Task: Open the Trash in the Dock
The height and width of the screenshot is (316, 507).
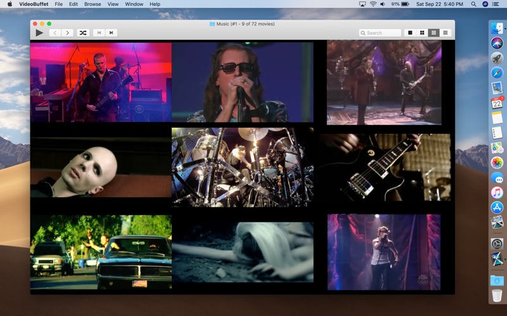Action: (x=497, y=295)
